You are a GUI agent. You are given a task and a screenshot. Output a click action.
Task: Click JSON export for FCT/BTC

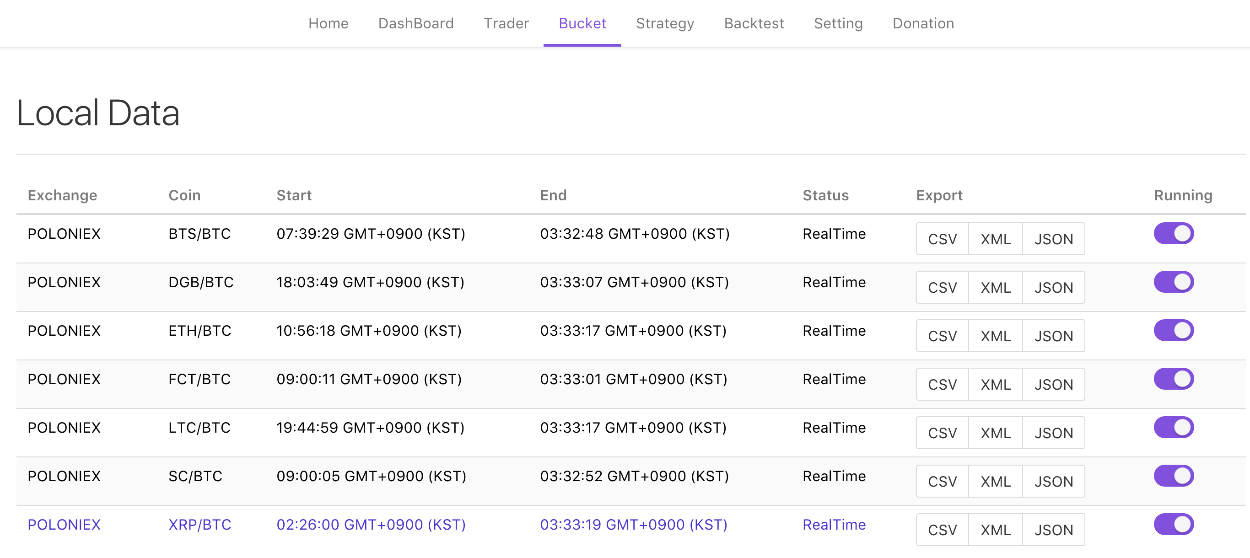click(1053, 384)
